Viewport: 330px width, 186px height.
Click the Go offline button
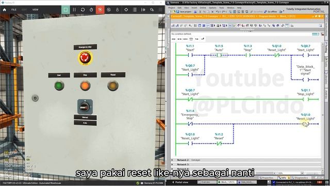[x=271, y=11]
